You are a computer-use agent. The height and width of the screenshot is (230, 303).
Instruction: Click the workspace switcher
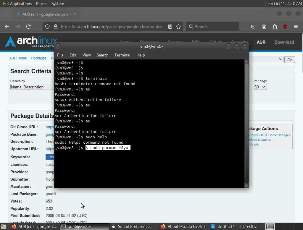270,226
